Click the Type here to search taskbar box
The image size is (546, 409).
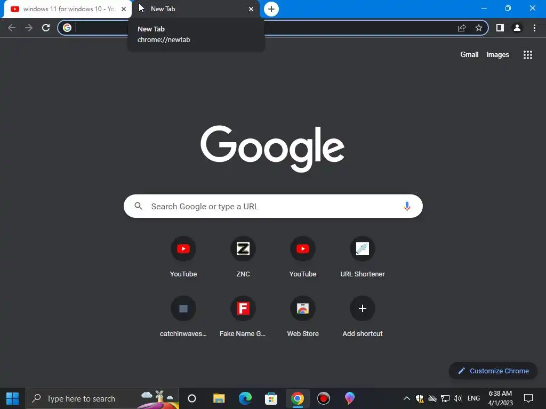[102, 398]
